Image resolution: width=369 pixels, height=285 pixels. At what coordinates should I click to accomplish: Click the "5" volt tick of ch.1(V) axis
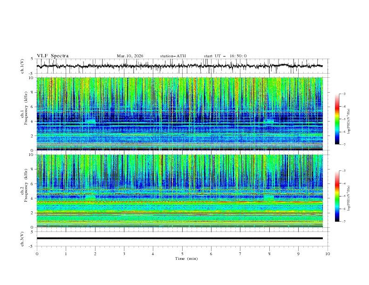pos(33,59)
